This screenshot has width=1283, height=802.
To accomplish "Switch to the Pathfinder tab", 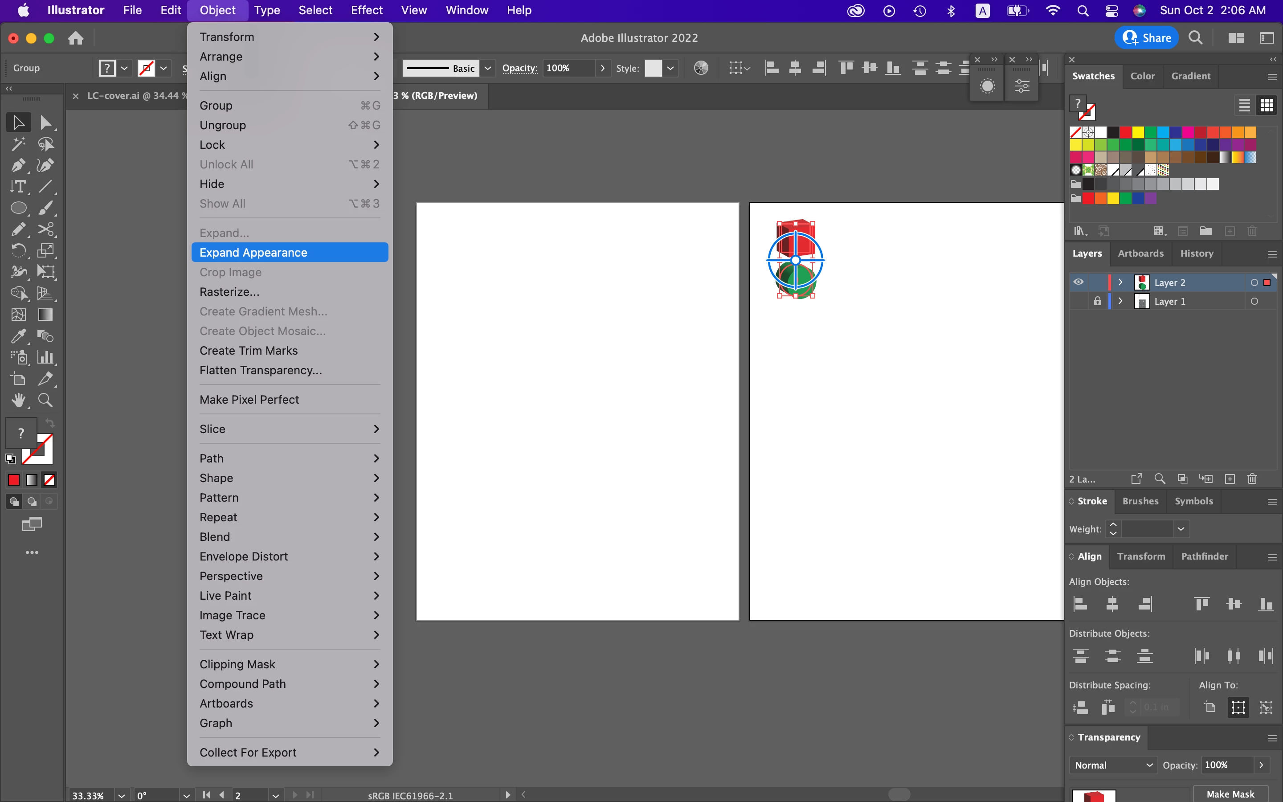I will pos(1204,556).
